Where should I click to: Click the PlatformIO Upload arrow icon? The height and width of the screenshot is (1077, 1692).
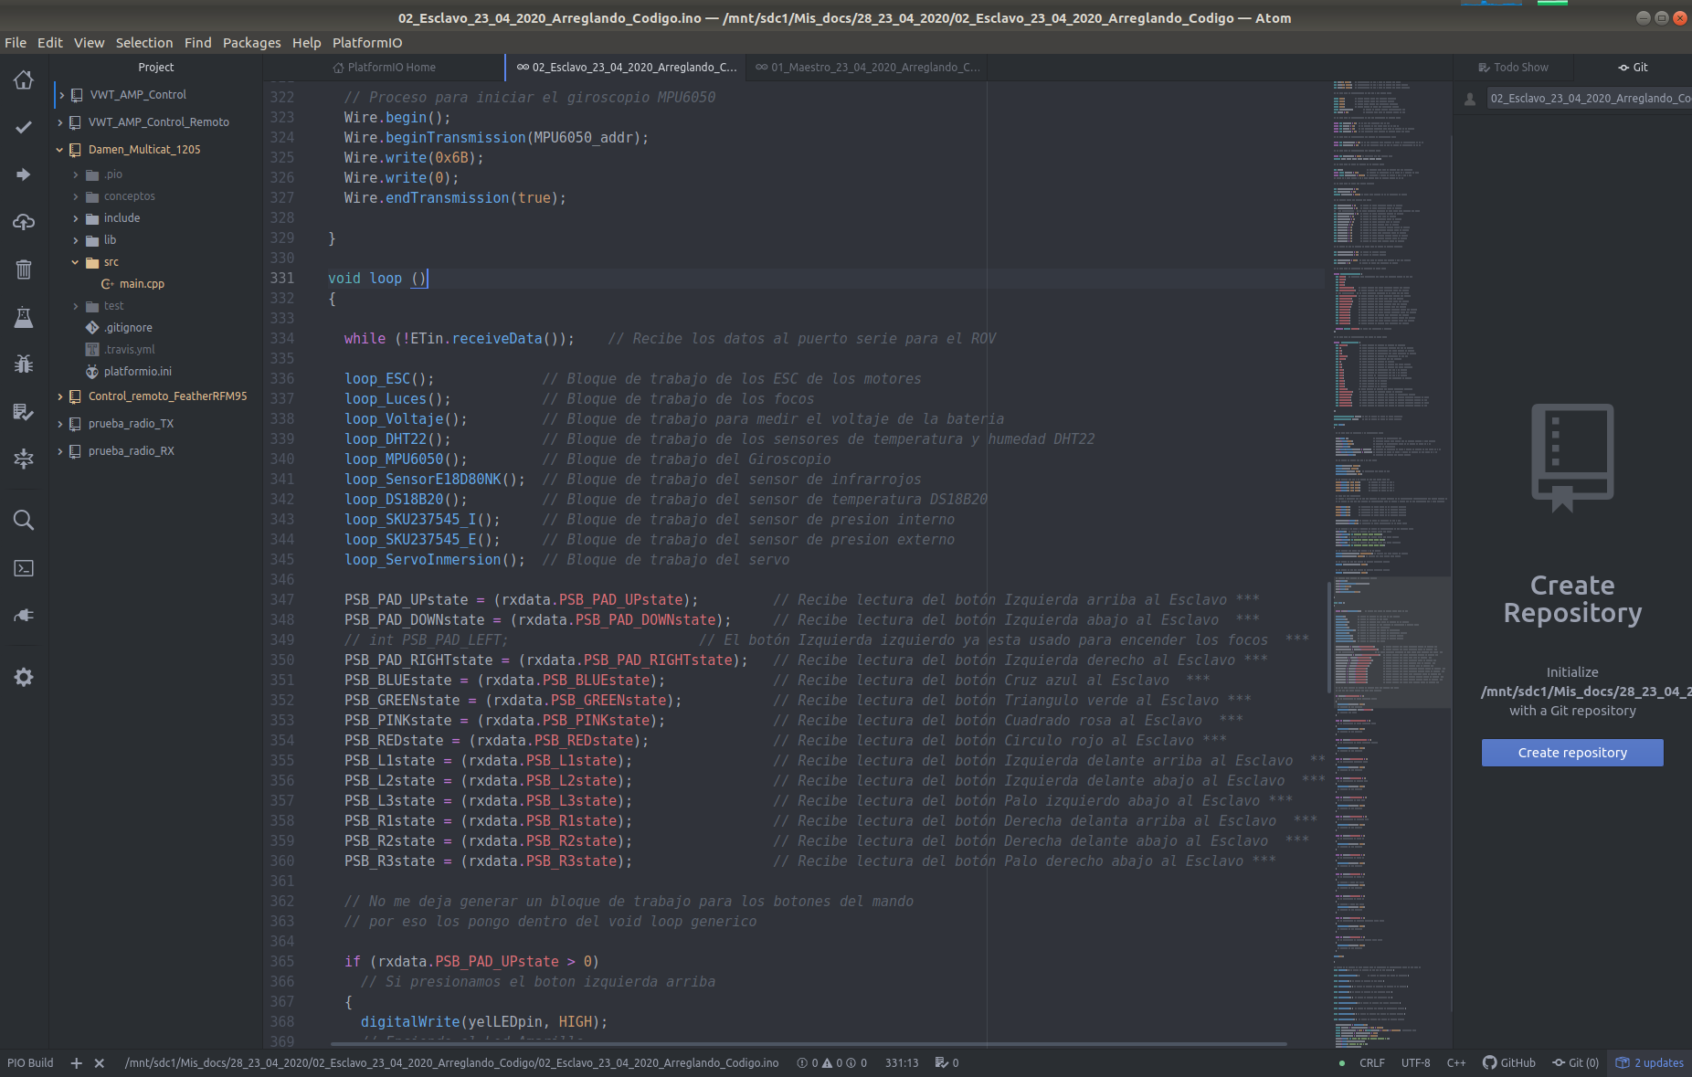24,174
